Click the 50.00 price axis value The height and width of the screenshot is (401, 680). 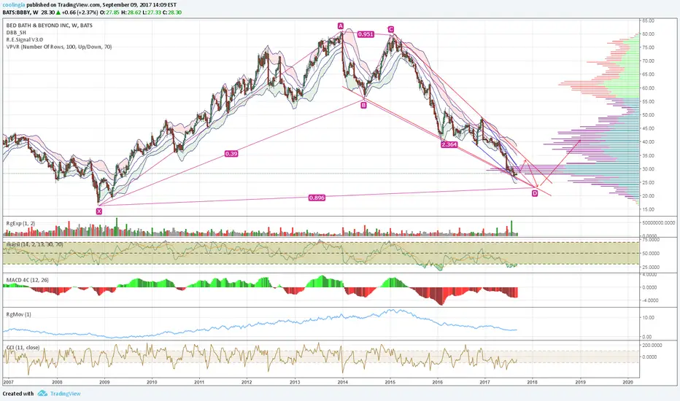(x=649, y=115)
